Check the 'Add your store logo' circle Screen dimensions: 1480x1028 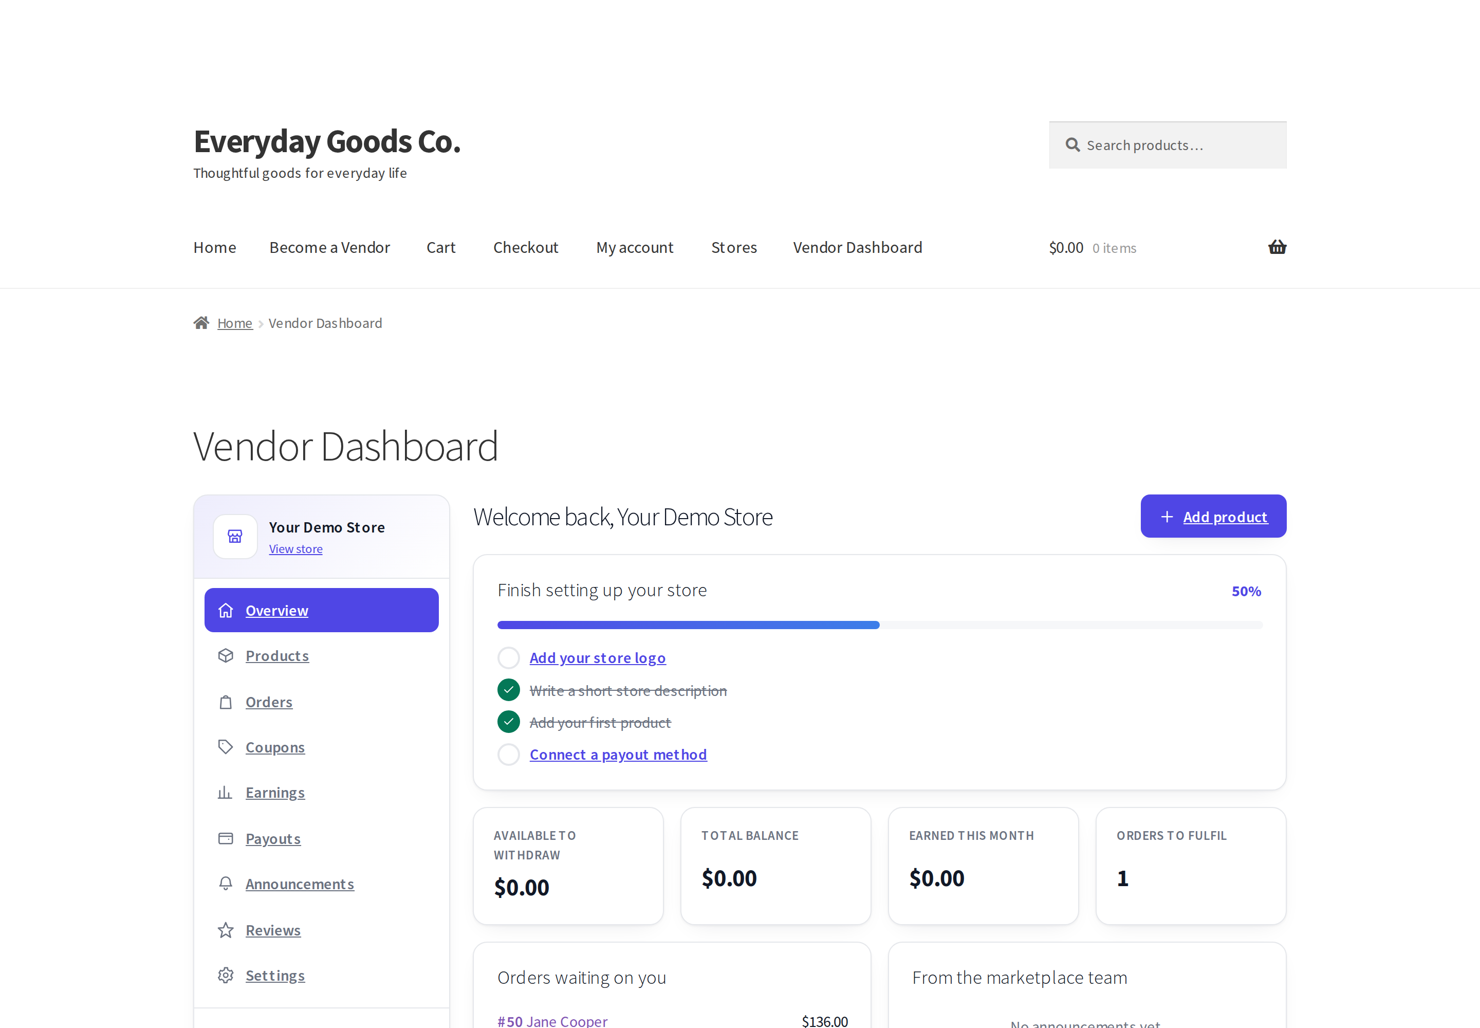click(x=508, y=657)
